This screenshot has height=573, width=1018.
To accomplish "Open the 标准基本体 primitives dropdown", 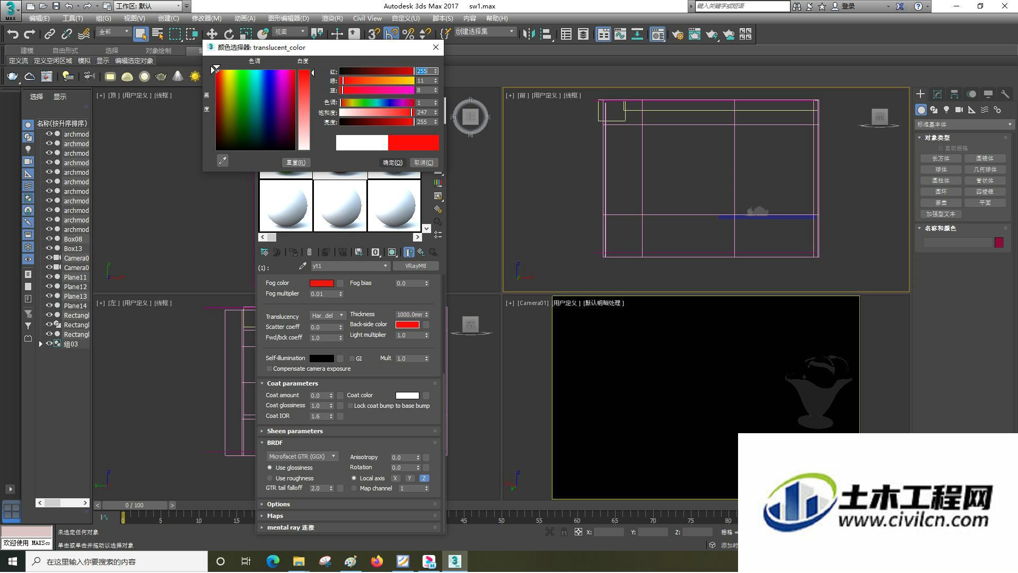I will tap(964, 124).
